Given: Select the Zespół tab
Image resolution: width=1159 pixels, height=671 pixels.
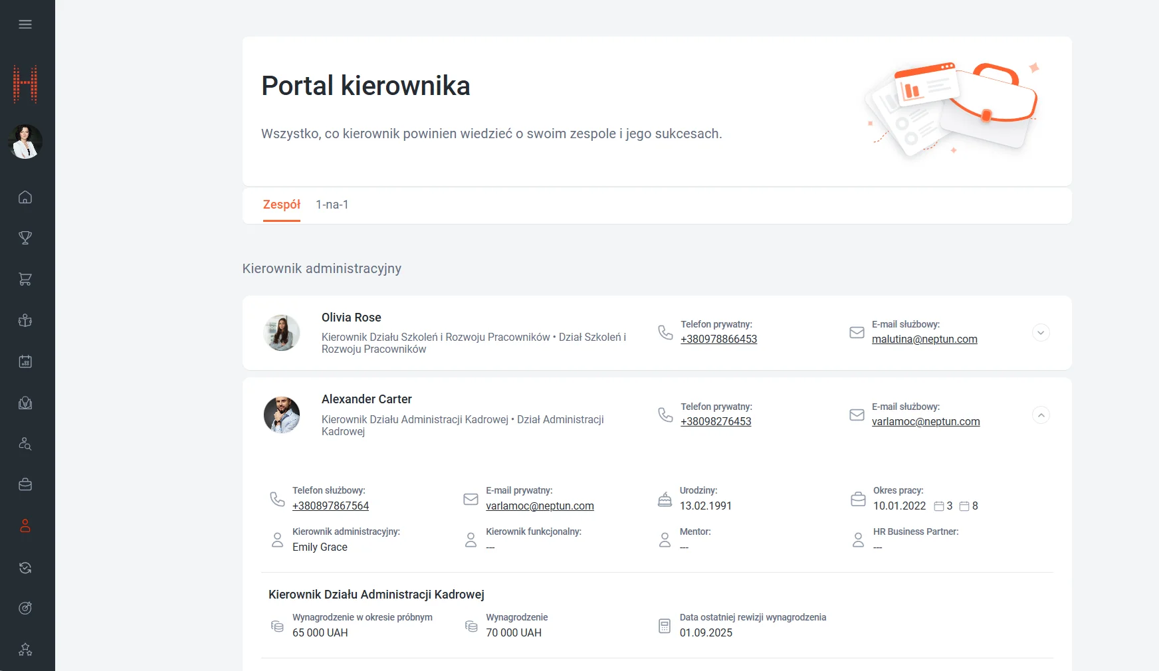Looking at the screenshot, I should click(x=281, y=205).
